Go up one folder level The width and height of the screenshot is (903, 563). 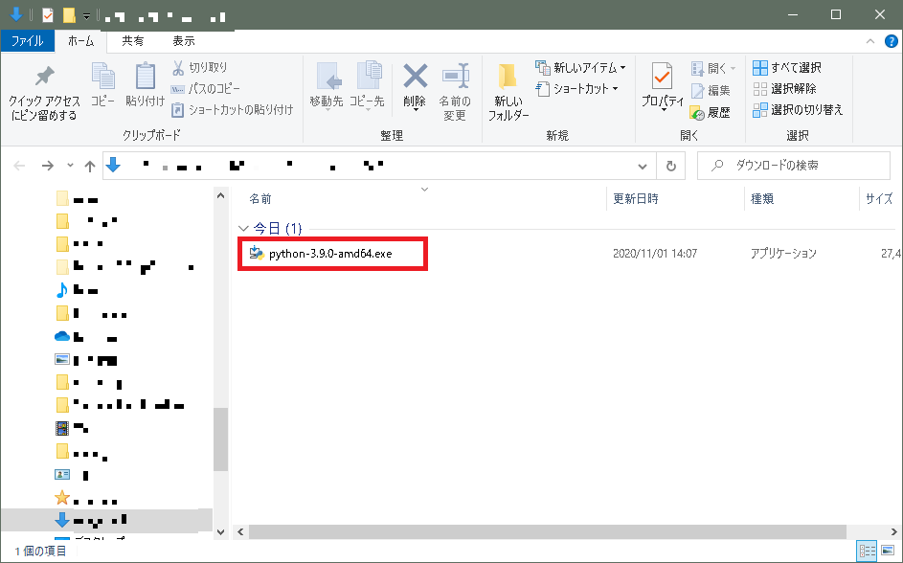pyautogui.click(x=89, y=167)
